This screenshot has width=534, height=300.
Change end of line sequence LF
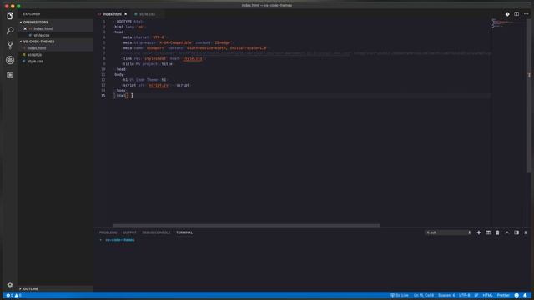tap(476, 295)
